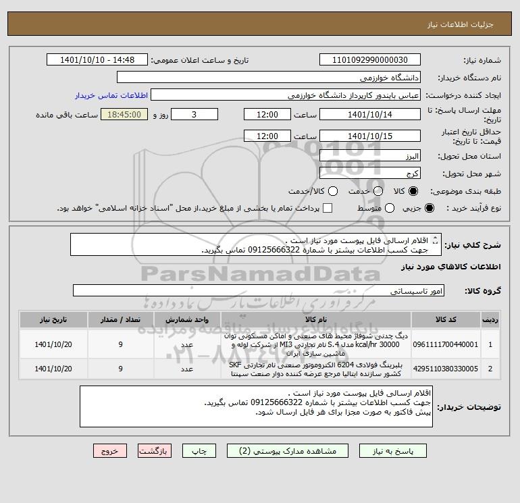Toggle the اسناد خزانه اسلامی payment checkbox
Screen dimensions: 520x503
(328, 208)
